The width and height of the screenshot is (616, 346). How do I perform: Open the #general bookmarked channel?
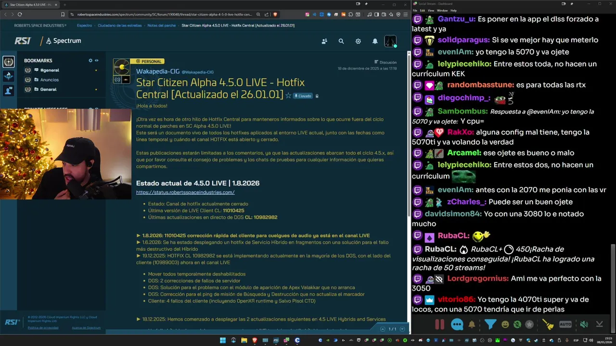[50, 70]
